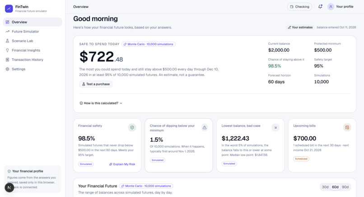
Task: Open Future Simulator in the sidebar
Action: pos(33,31)
